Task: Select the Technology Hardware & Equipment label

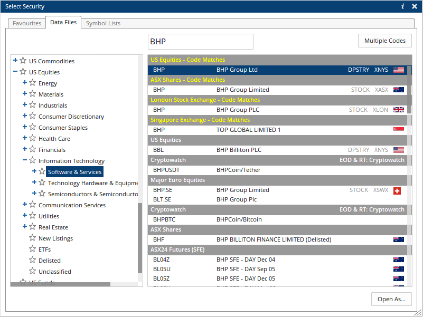Action: click(x=93, y=183)
